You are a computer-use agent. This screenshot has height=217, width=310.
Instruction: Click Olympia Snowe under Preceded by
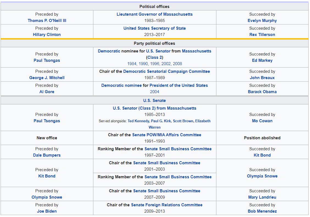click(47, 197)
